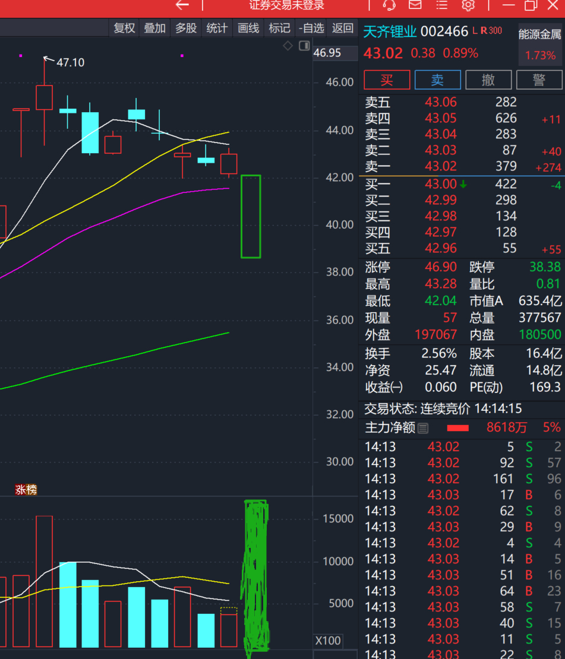Open the mail message icon
Image resolution: width=565 pixels, height=659 pixels.
tap(415, 5)
